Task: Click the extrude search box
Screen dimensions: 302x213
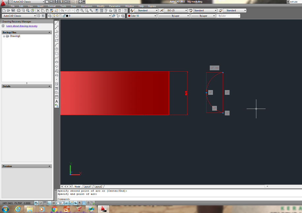Action: tap(295, 2)
